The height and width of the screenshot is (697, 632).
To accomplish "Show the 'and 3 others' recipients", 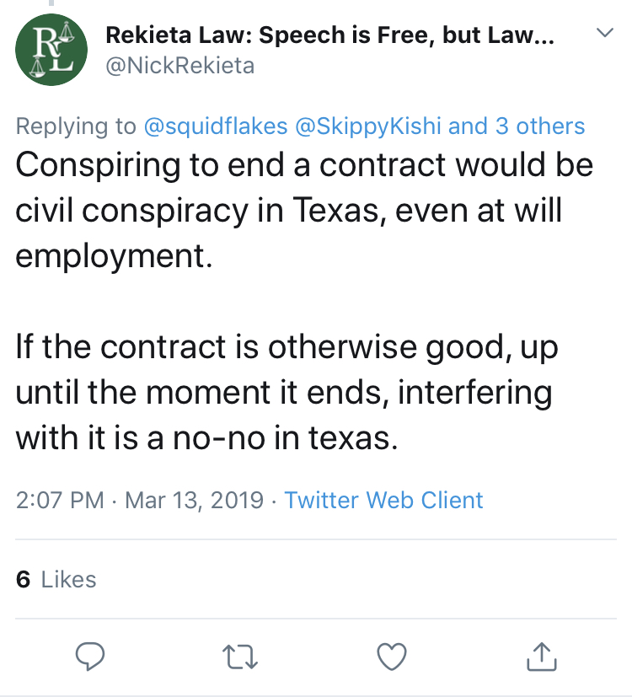I will pyautogui.click(x=517, y=126).
